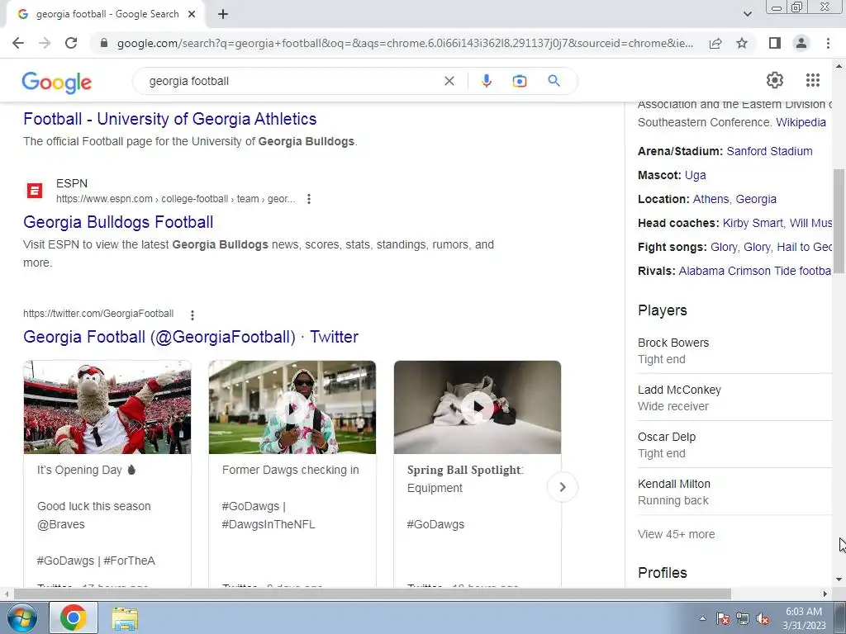Play the Former Dawgs checking in video
The image size is (846, 634).
tap(292, 408)
